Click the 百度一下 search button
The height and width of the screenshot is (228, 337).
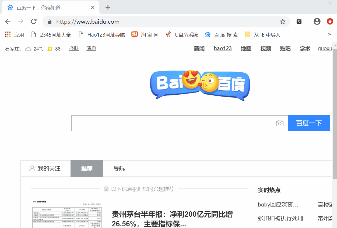pos(309,123)
